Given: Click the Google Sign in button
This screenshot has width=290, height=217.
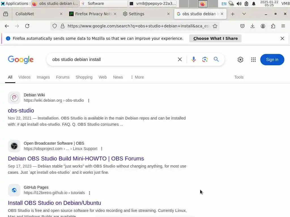Looking at the screenshot, I should pyautogui.click(x=272, y=60).
